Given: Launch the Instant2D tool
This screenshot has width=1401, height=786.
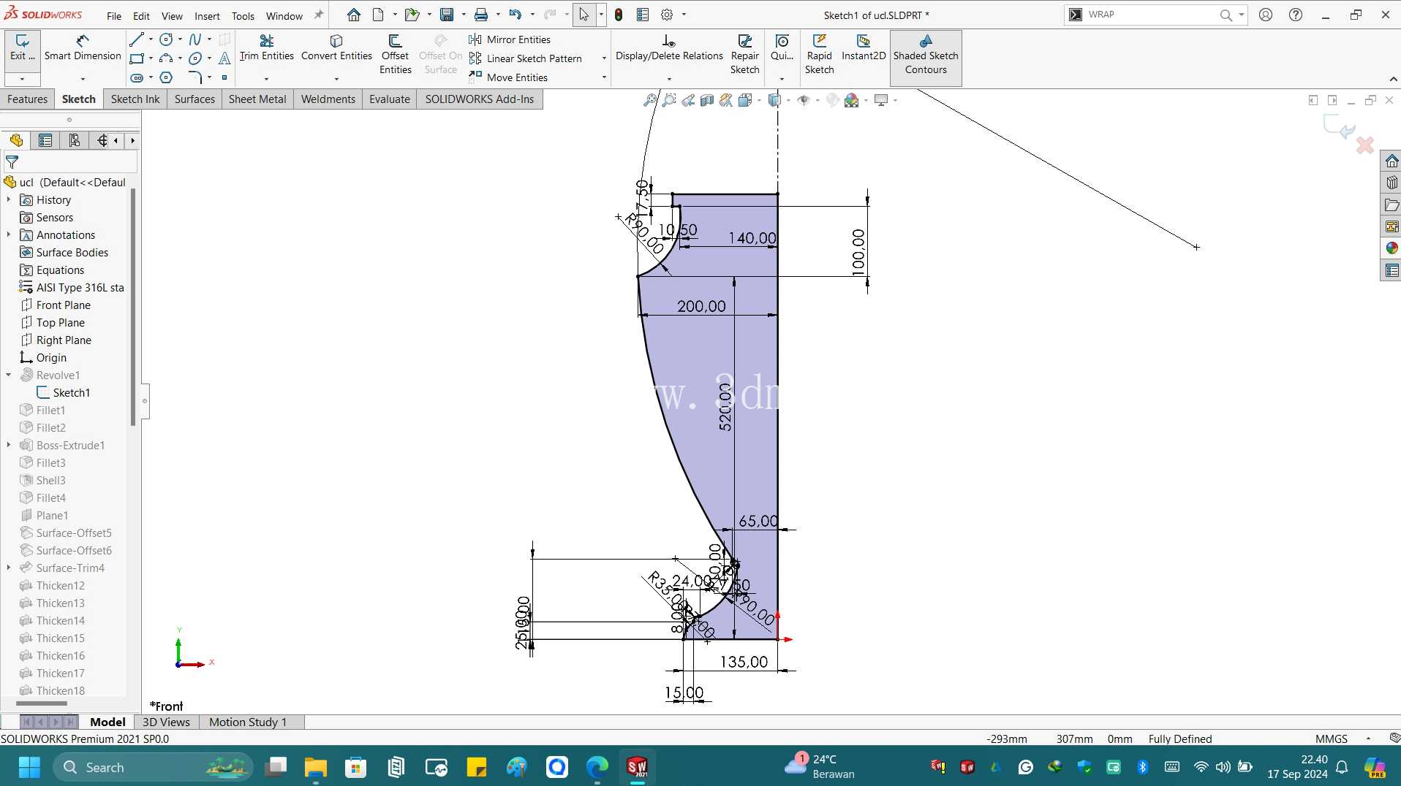Looking at the screenshot, I should coord(864,48).
